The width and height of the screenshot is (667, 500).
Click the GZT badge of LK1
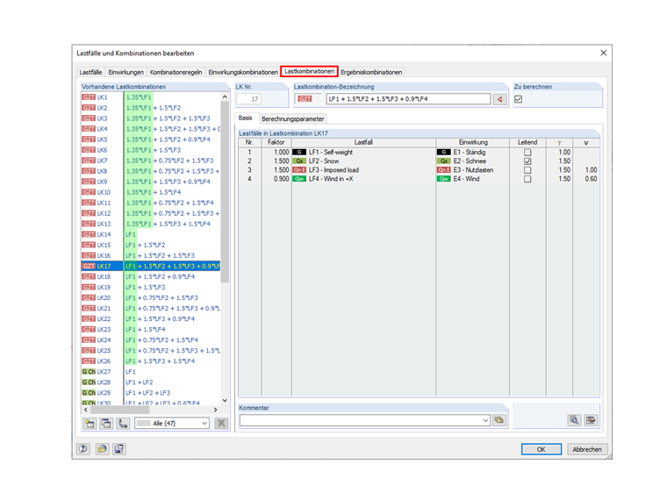click(x=89, y=97)
